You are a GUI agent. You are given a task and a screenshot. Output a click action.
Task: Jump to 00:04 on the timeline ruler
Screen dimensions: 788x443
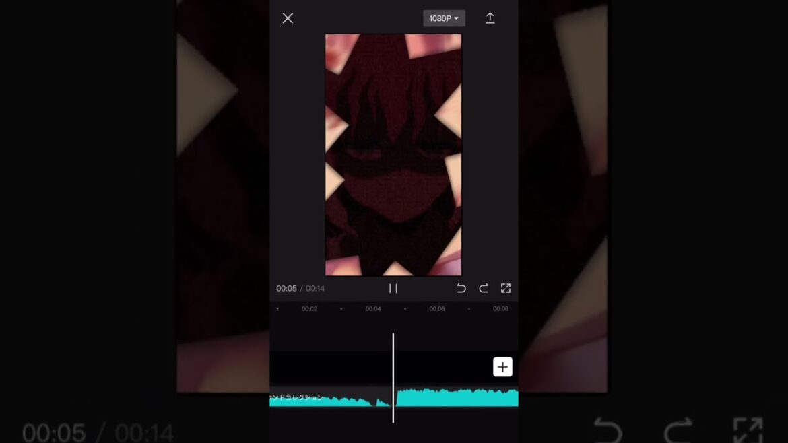coord(373,309)
